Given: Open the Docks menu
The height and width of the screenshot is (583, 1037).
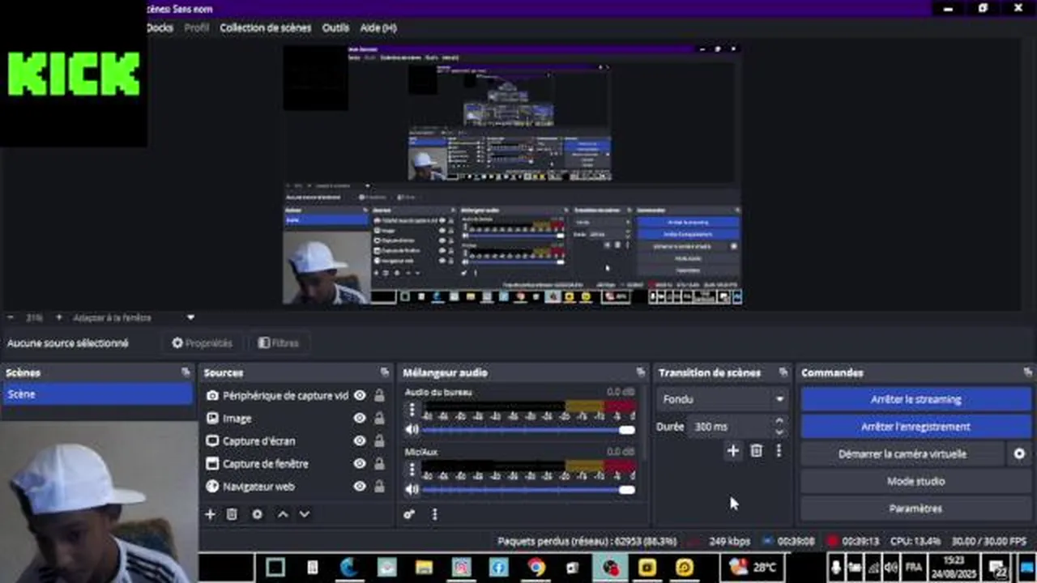Looking at the screenshot, I should 160,28.
